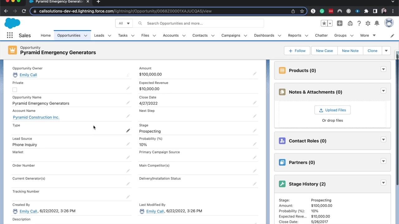Edit the Close Date field pencil
Screen dimensions: 399x224
pos(255,103)
